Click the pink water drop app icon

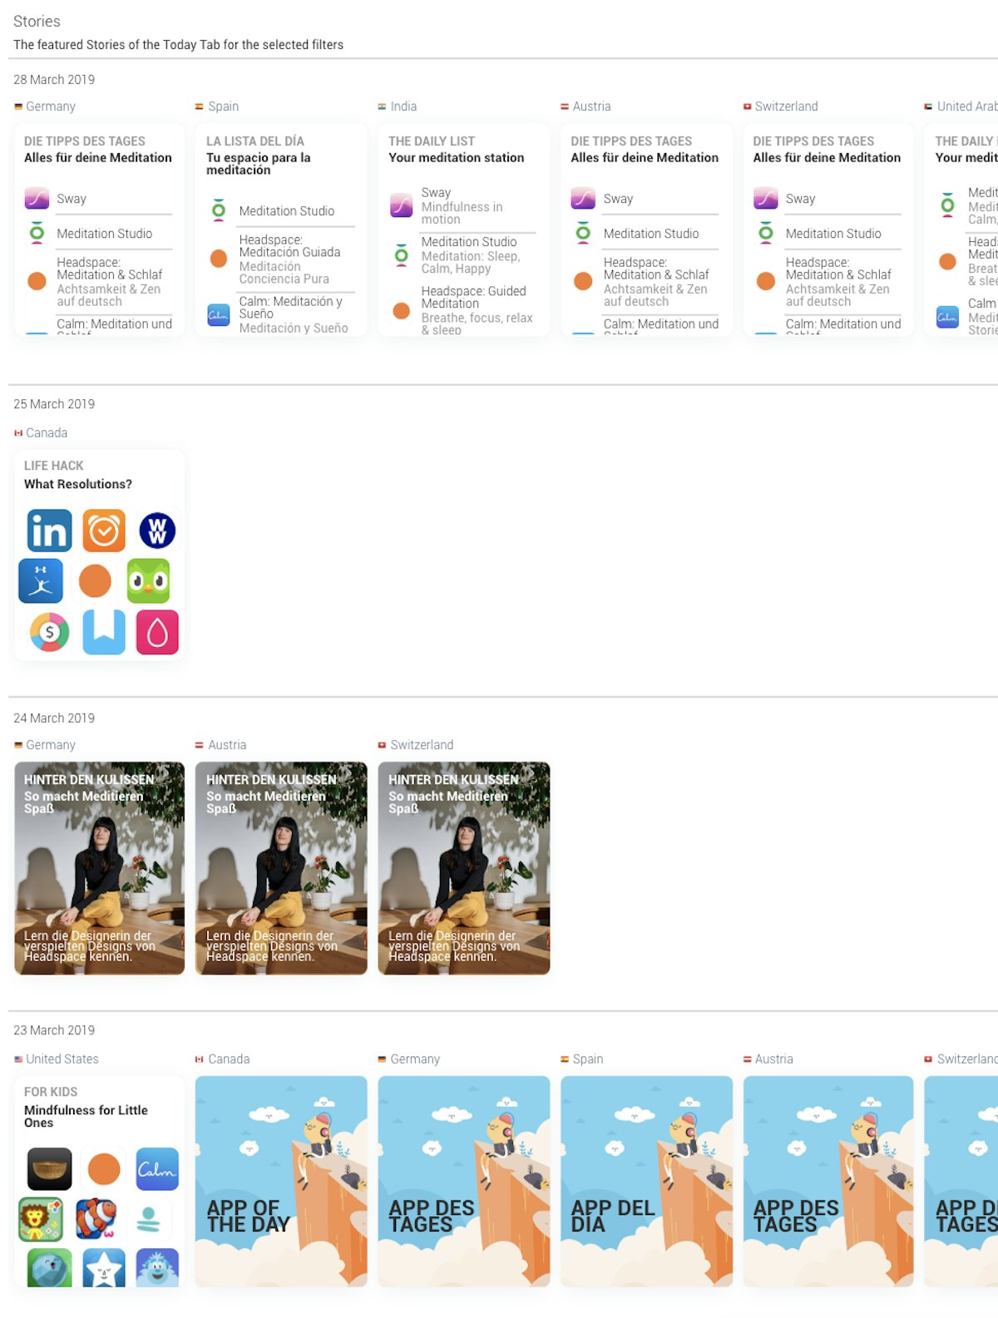point(156,632)
